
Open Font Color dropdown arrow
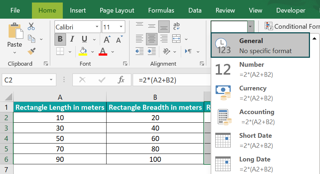pyautogui.click(x=113, y=52)
